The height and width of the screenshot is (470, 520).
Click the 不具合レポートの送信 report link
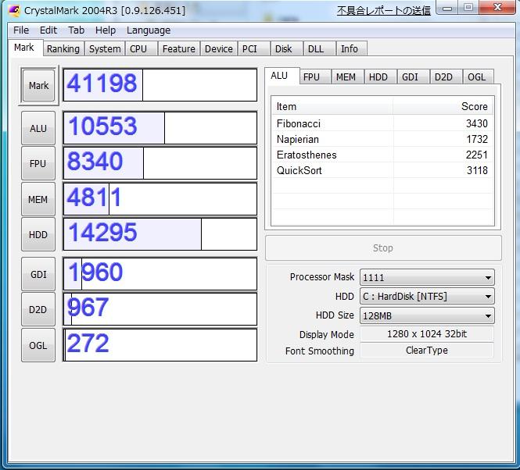[x=383, y=10]
